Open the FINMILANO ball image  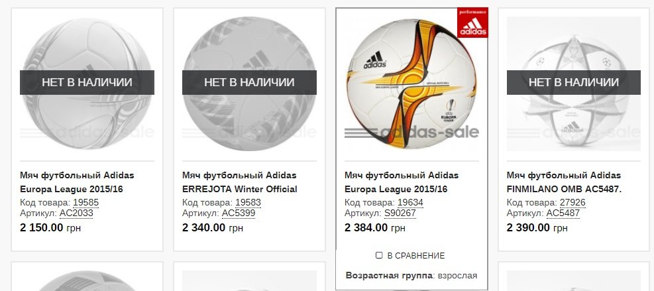point(574,84)
